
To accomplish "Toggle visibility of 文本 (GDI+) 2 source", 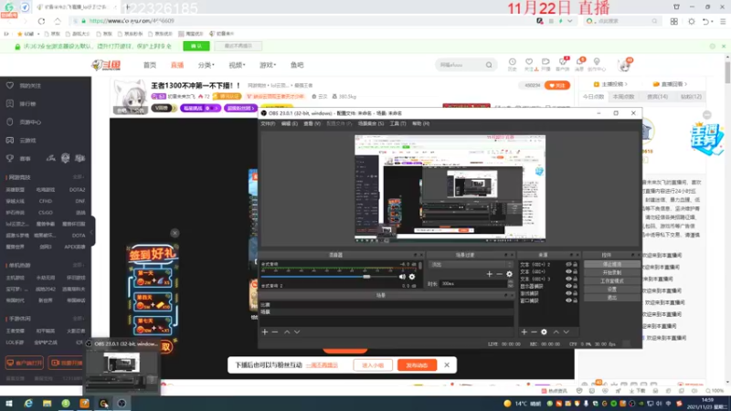I will coord(568,264).
